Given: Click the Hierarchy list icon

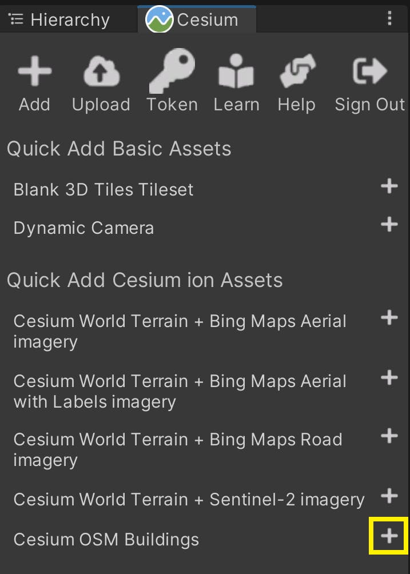Looking at the screenshot, I should point(15,19).
